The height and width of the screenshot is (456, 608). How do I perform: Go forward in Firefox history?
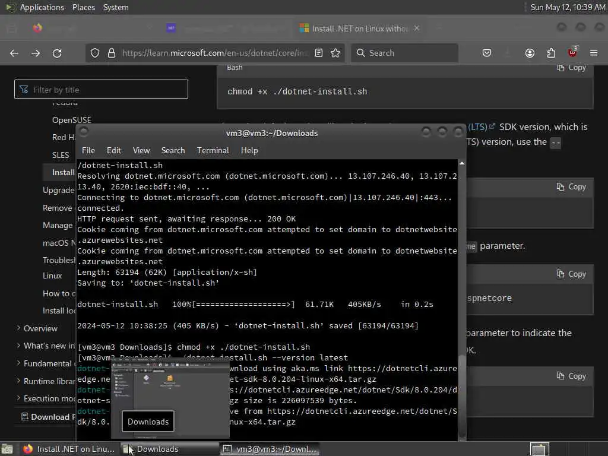pos(36,53)
